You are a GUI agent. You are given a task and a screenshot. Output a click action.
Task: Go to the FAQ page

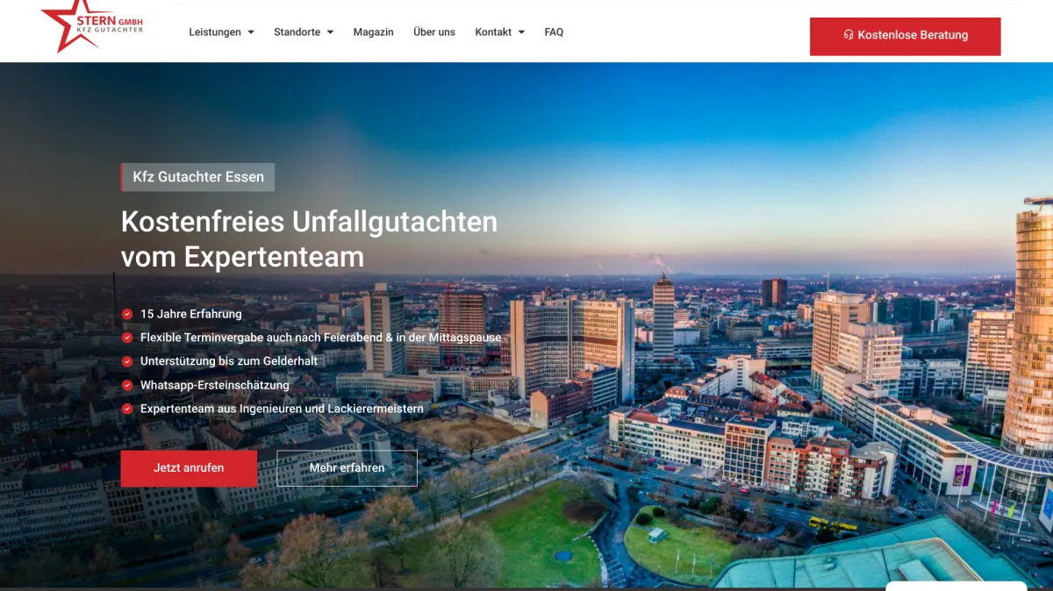(x=554, y=32)
